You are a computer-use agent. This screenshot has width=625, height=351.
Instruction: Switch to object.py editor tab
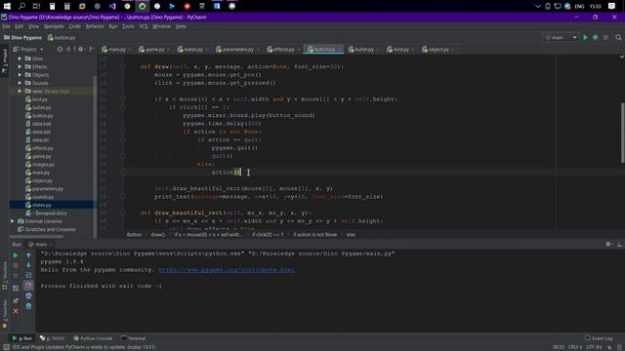(x=438, y=50)
